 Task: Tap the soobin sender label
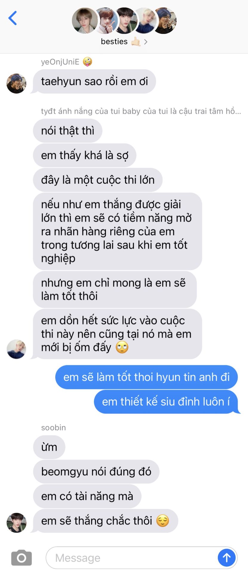(53, 428)
